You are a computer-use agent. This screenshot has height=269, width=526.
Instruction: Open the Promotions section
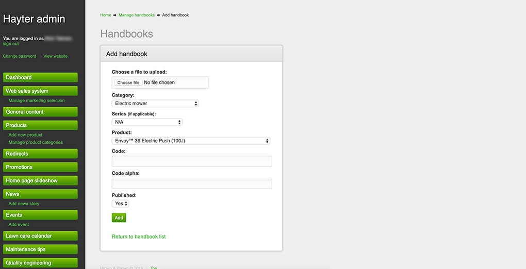(40, 167)
